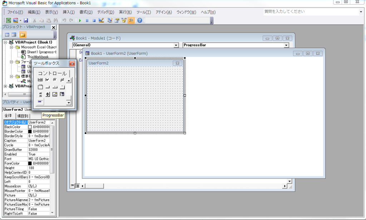This screenshot has height=220, width=366.
Task: Switch to Full Module View in Module1 window
Action: click(x=77, y=186)
